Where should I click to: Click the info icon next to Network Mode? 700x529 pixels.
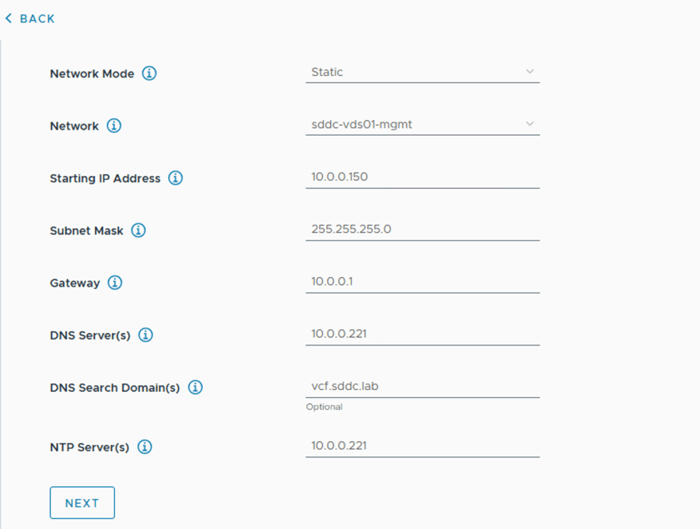tap(149, 73)
